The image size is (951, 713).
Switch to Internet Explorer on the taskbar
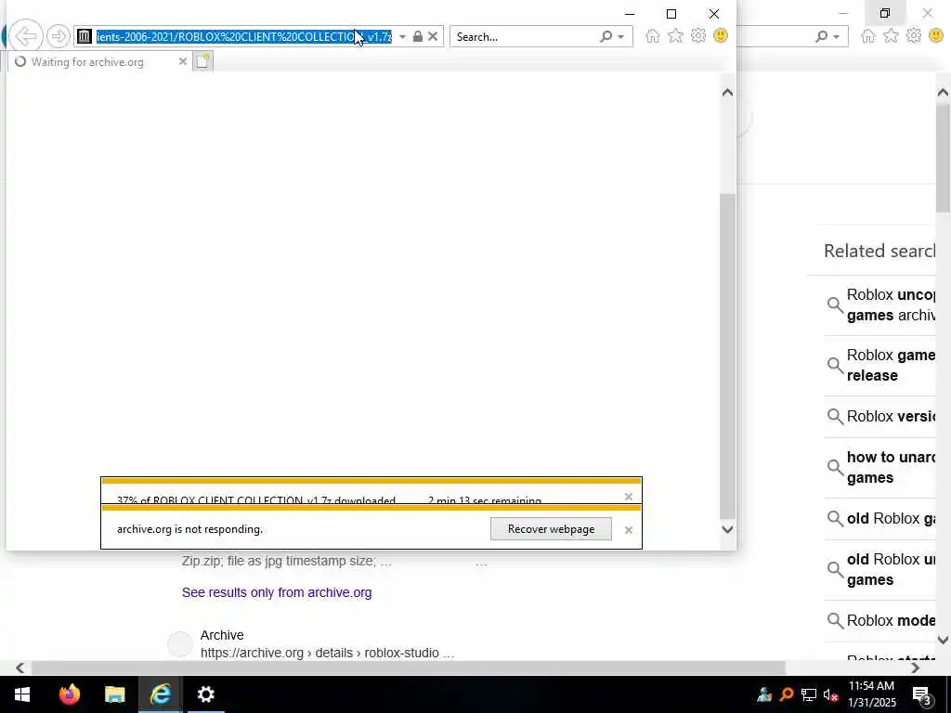pos(160,694)
